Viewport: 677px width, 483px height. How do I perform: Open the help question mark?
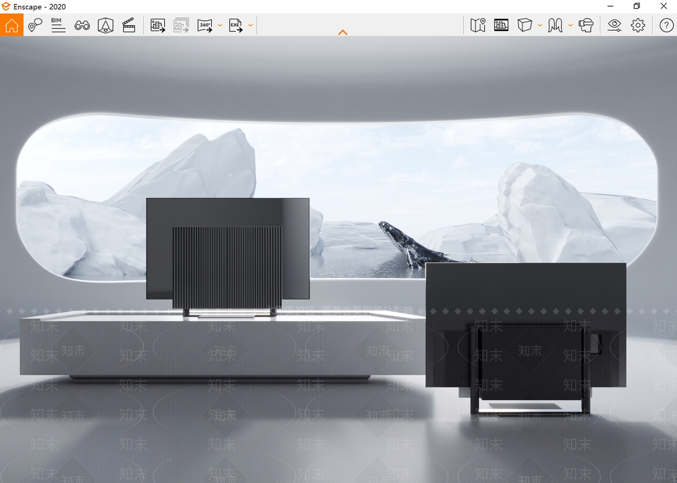666,25
